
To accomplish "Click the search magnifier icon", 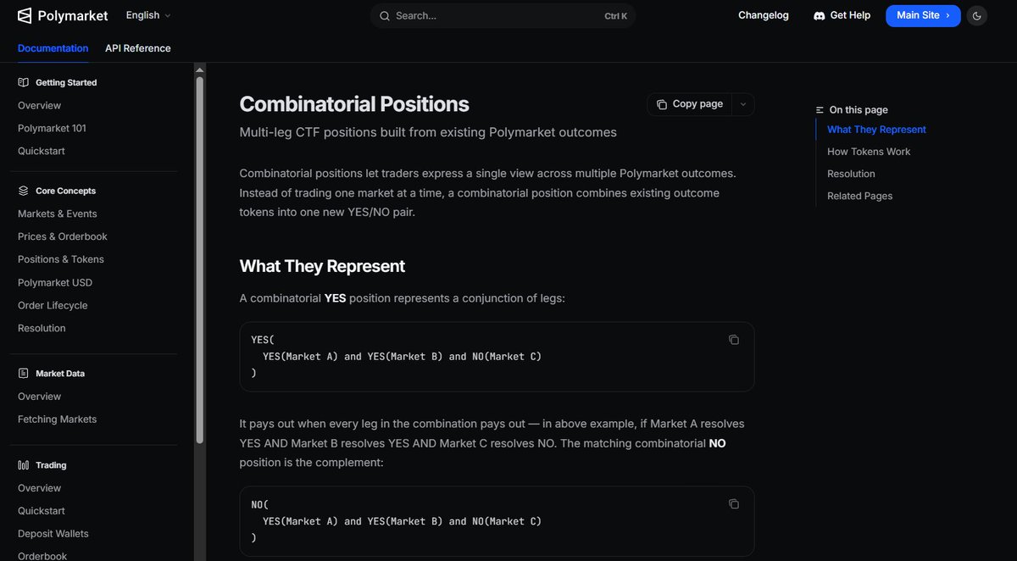I will point(385,15).
